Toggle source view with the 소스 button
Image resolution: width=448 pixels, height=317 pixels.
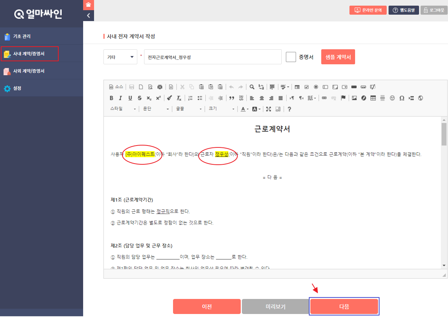click(116, 87)
